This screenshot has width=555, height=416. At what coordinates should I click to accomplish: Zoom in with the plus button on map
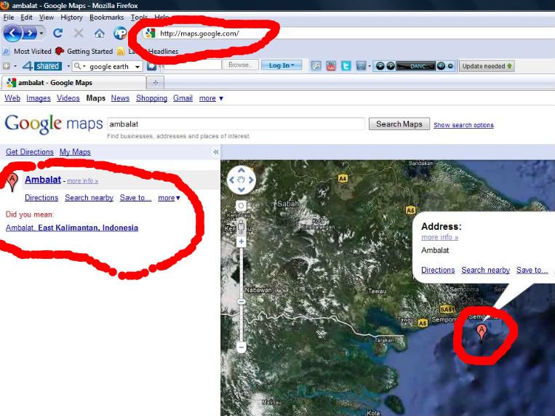[x=241, y=241]
